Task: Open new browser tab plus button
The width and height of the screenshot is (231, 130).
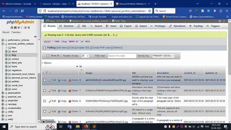Action: pyautogui.click(x=156, y=4)
